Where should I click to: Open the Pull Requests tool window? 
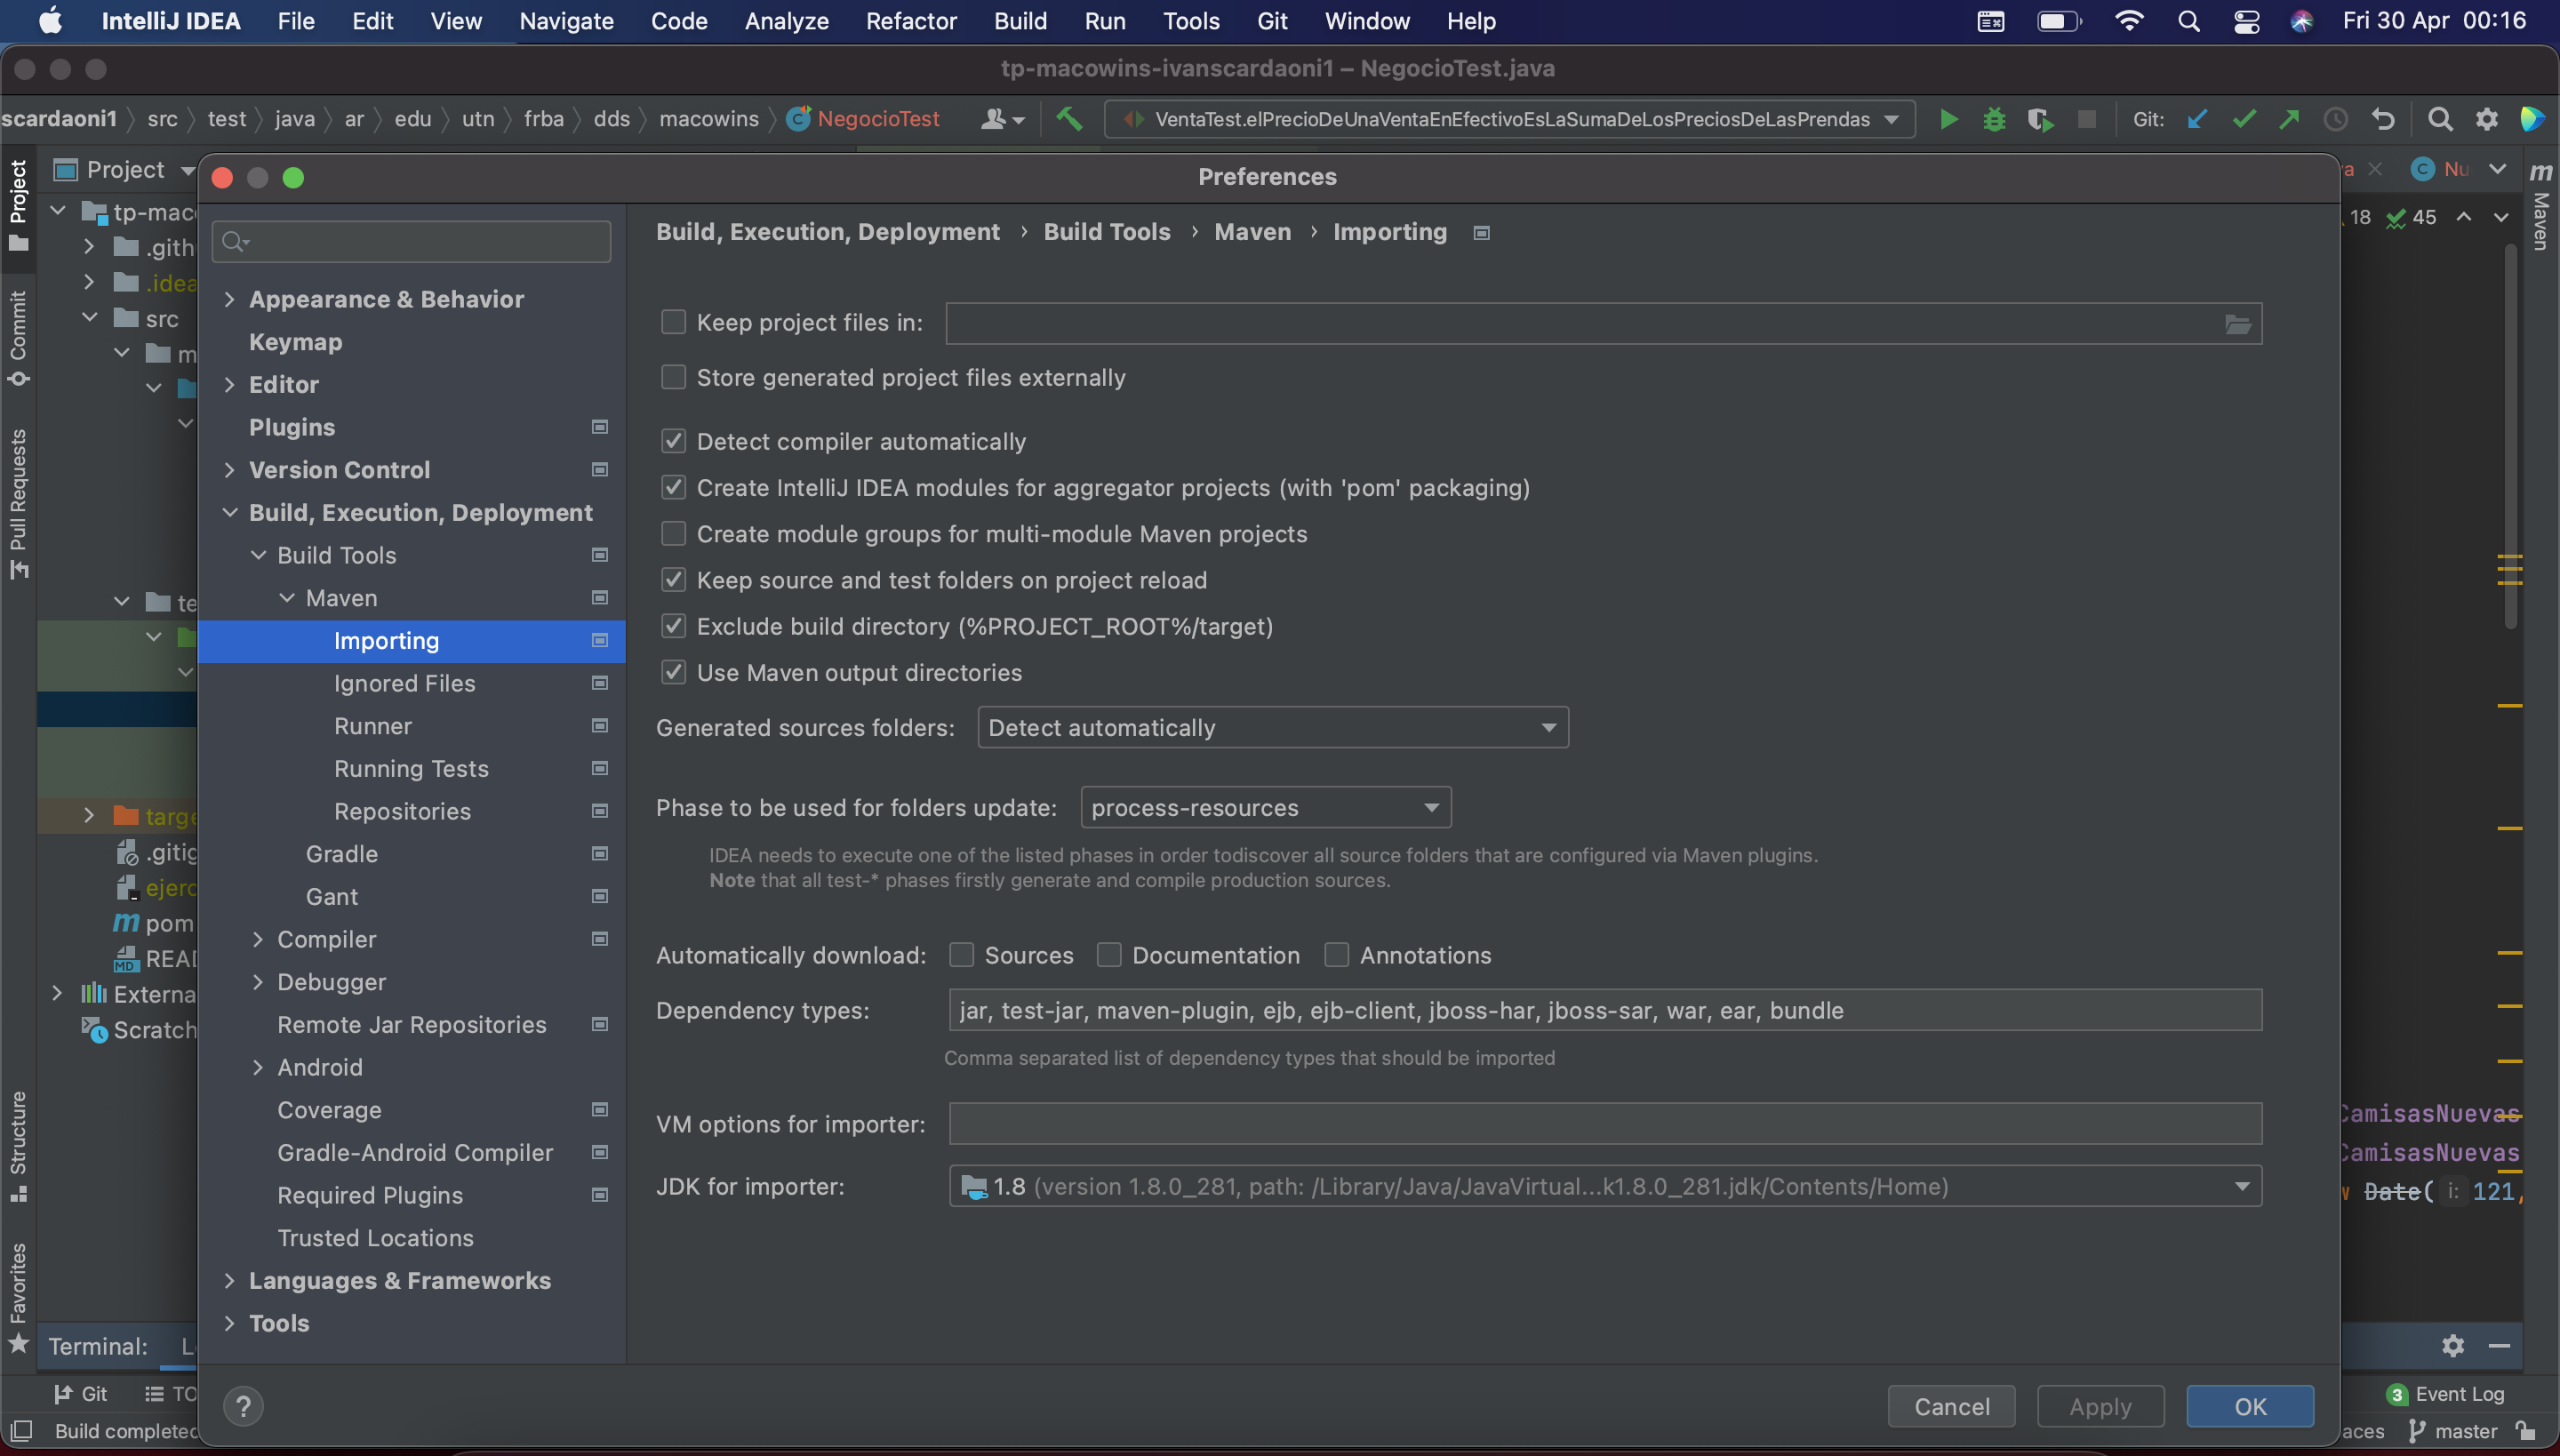point(18,504)
